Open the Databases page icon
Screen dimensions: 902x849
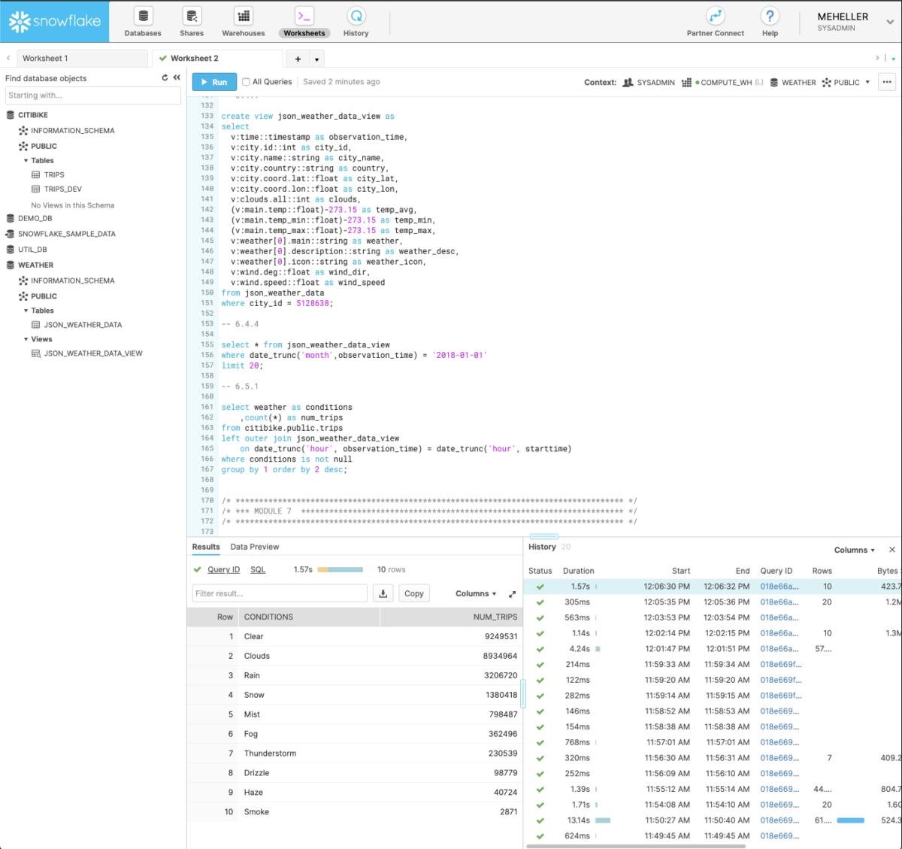pos(143,16)
